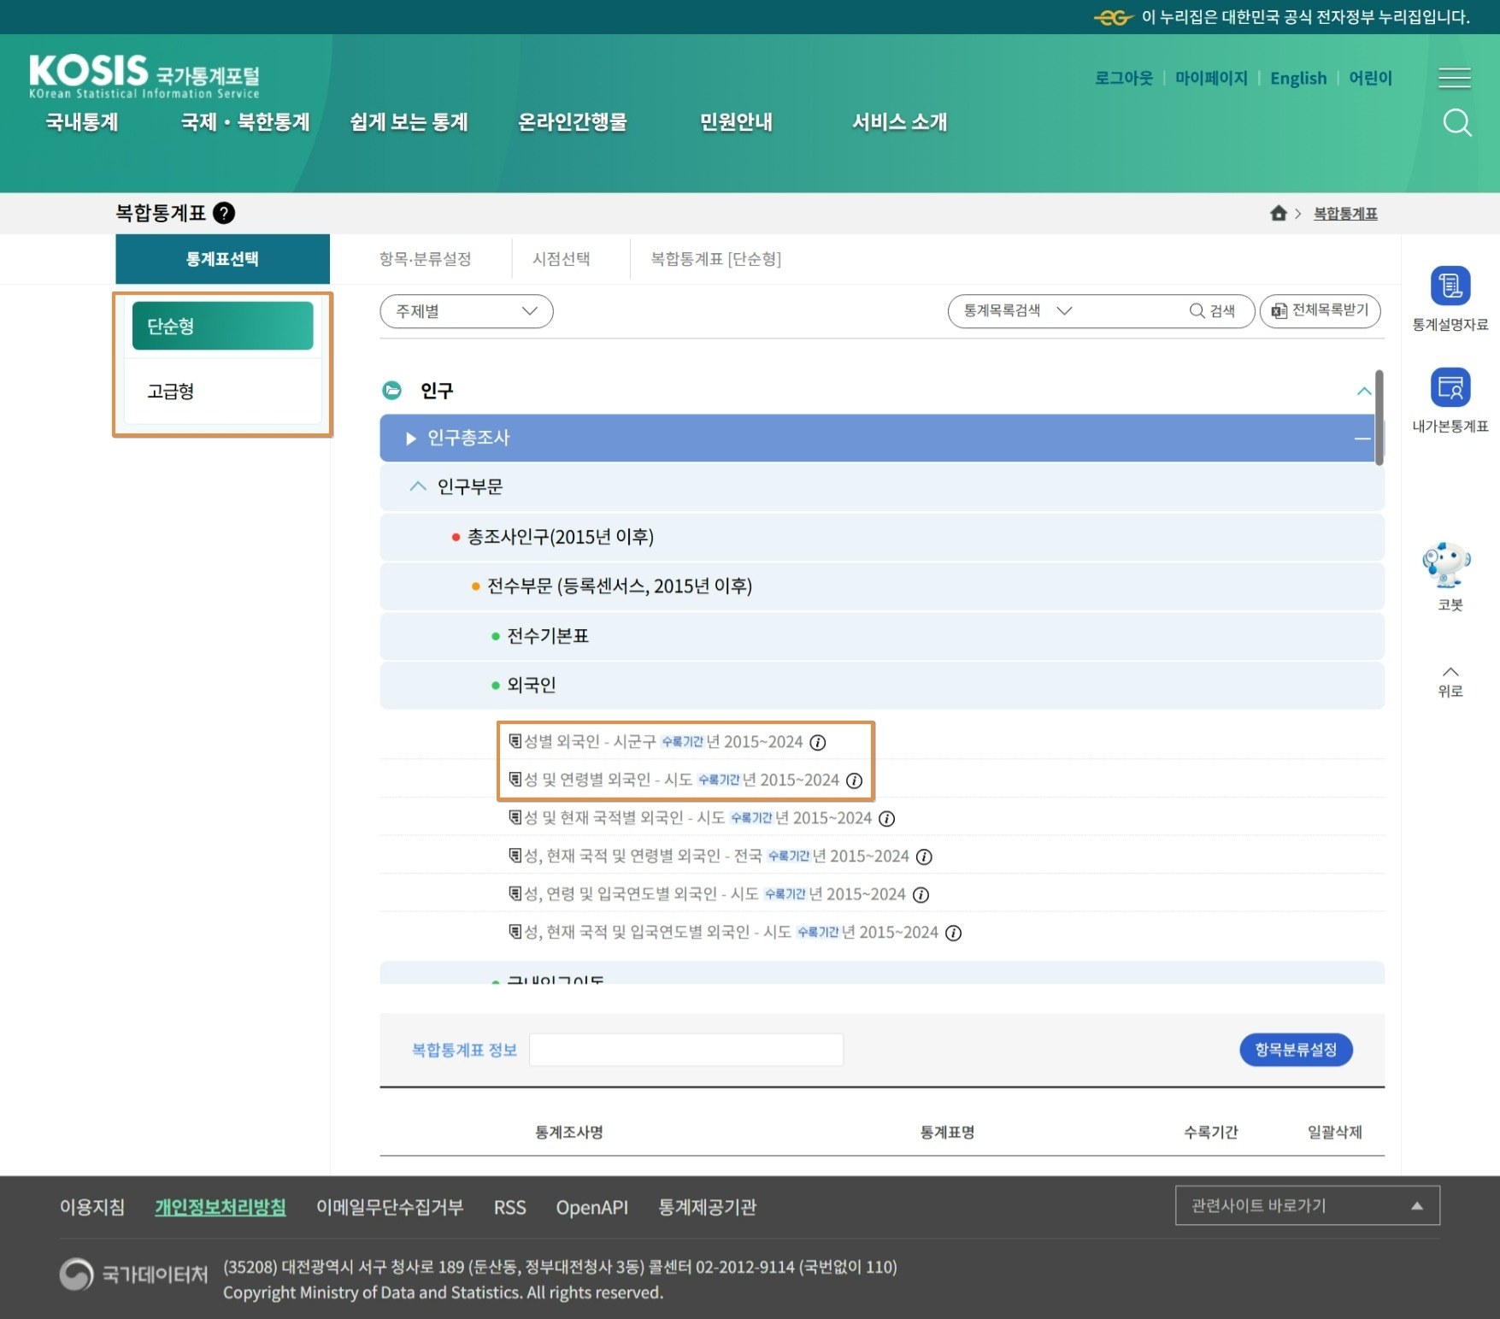1500x1319 pixels.
Task: Show info icon for 성, 연령 및 입국연도별 외국인
Action: tap(921, 895)
